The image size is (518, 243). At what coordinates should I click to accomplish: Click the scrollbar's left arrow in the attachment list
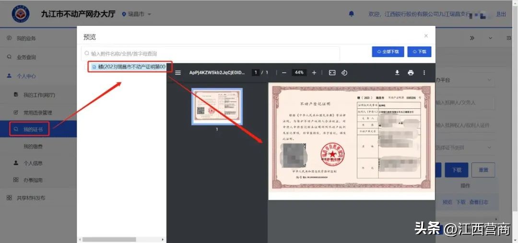(79, 239)
